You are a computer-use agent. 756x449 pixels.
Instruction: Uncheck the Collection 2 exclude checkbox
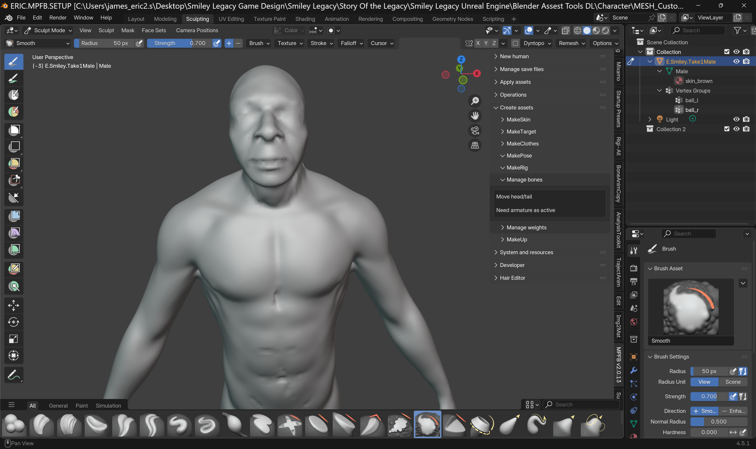pyautogui.click(x=727, y=129)
